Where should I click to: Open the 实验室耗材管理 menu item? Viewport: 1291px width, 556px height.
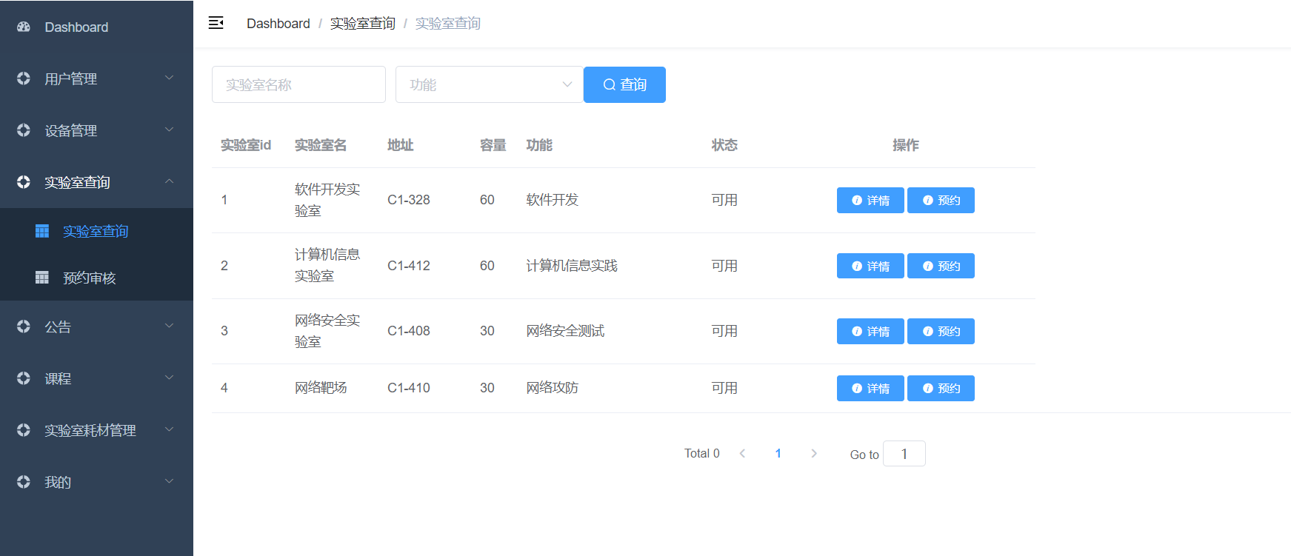[96, 430]
